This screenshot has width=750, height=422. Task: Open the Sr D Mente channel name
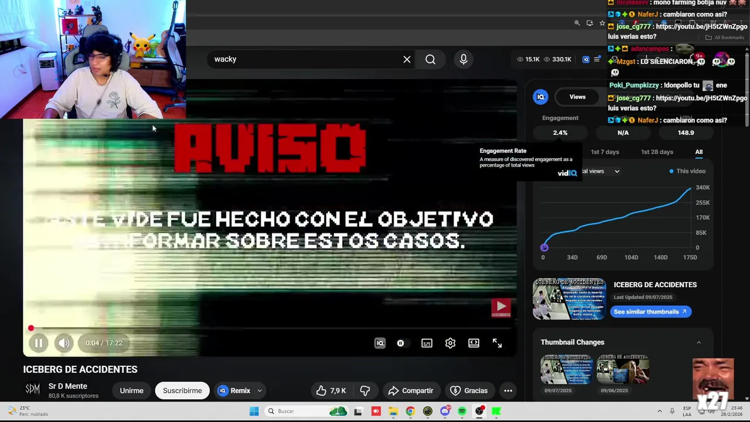tap(68, 386)
